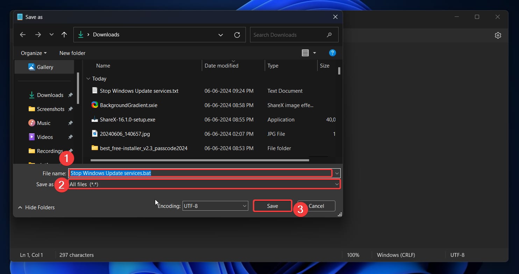The image size is (519, 274).
Task: Click the Cancel button
Action: pos(316,206)
